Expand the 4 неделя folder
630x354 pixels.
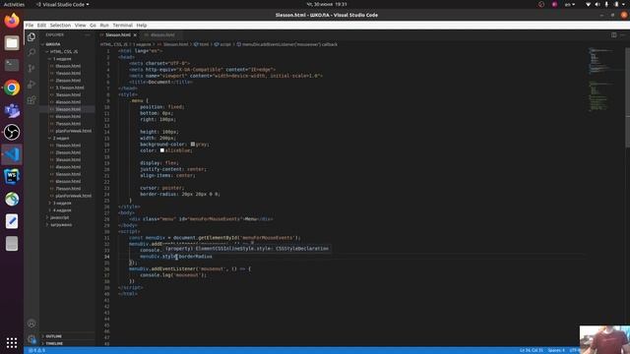pos(60,210)
